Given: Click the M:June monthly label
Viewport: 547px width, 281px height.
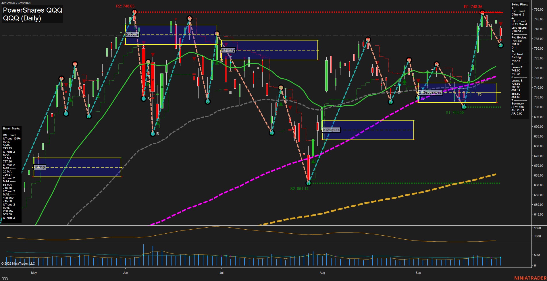Looking at the screenshot, I should pos(132,34).
